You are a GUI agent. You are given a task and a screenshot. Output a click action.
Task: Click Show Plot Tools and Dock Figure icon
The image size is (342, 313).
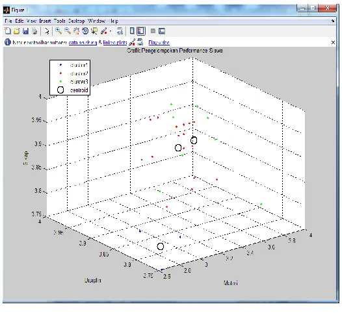pos(162,31)
